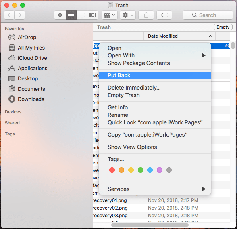Switch to cover flow view
This screenshot has width=237, height=229.
click(92, 15)
